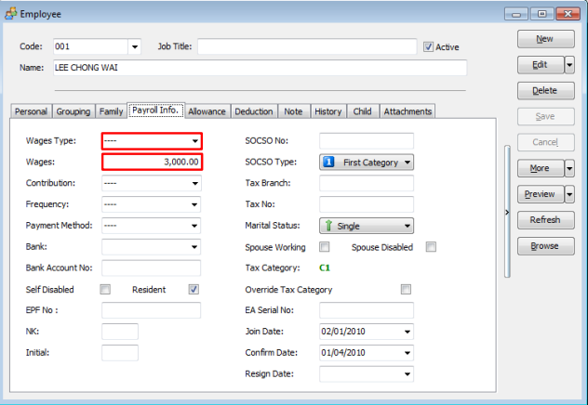
Task: Expand the Join Date picker
Action: pyautogui.click(x=408, y=332)
